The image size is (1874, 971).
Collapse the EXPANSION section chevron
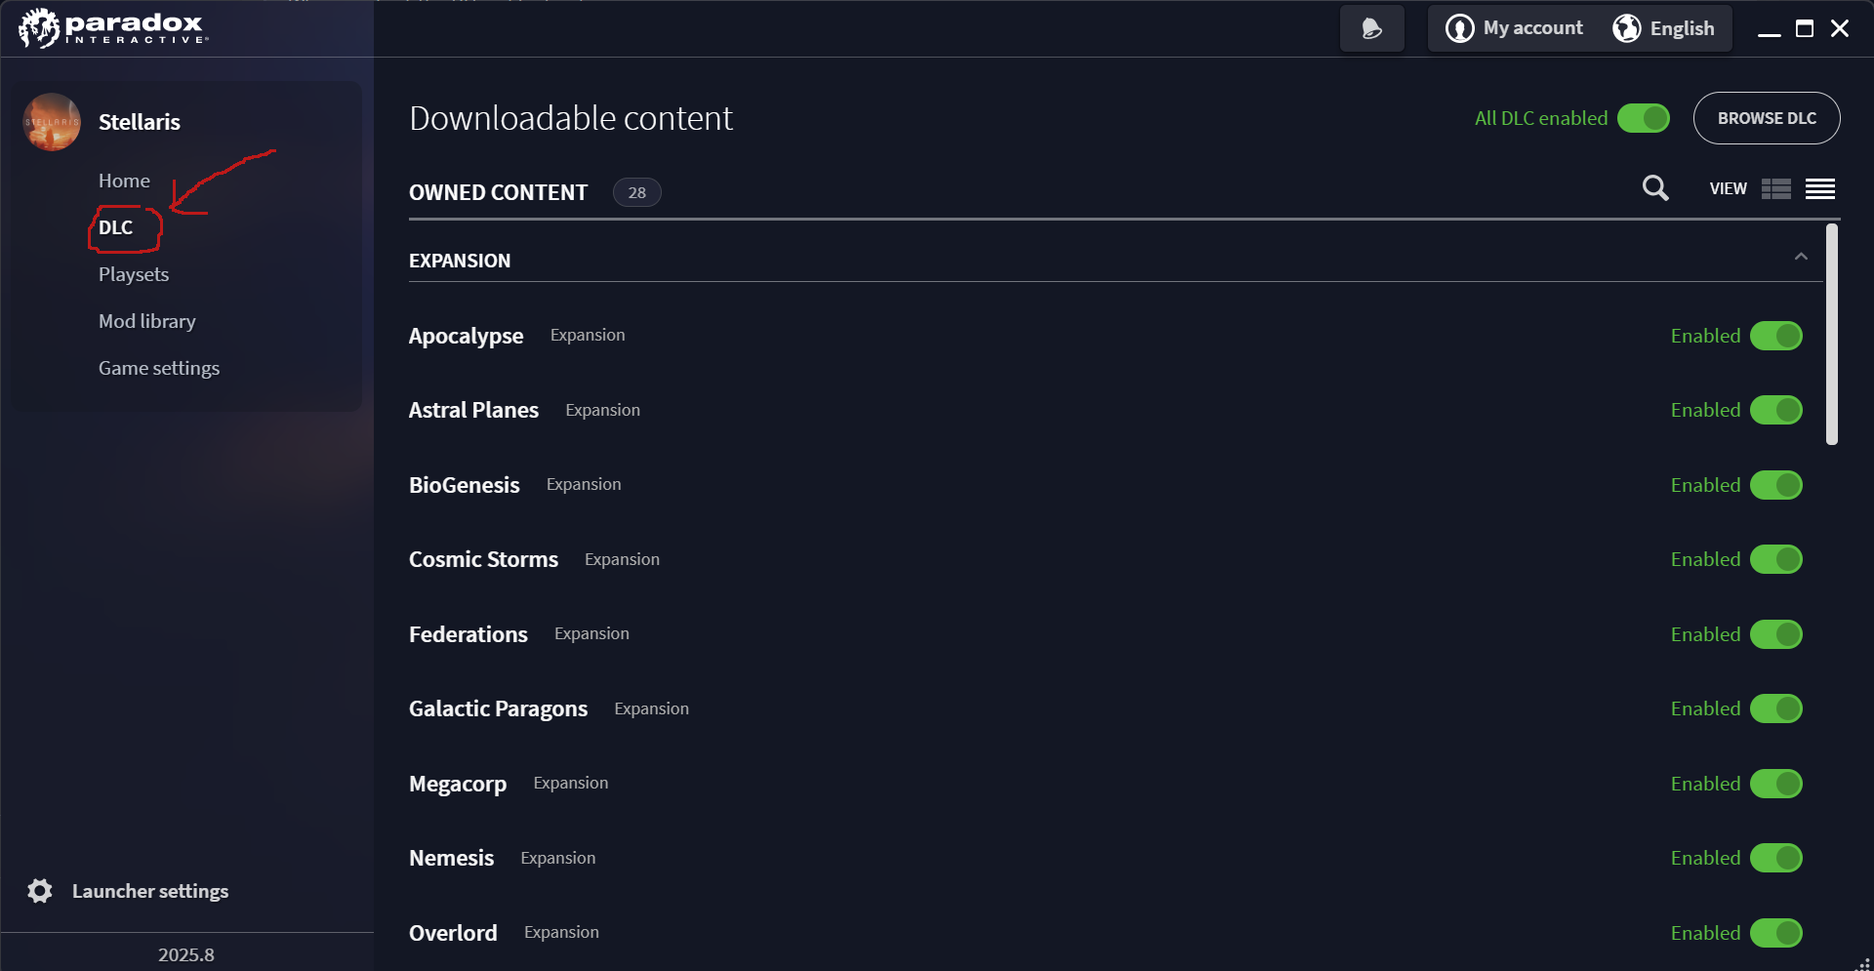pyautogui.click(x=1801, y=257)
